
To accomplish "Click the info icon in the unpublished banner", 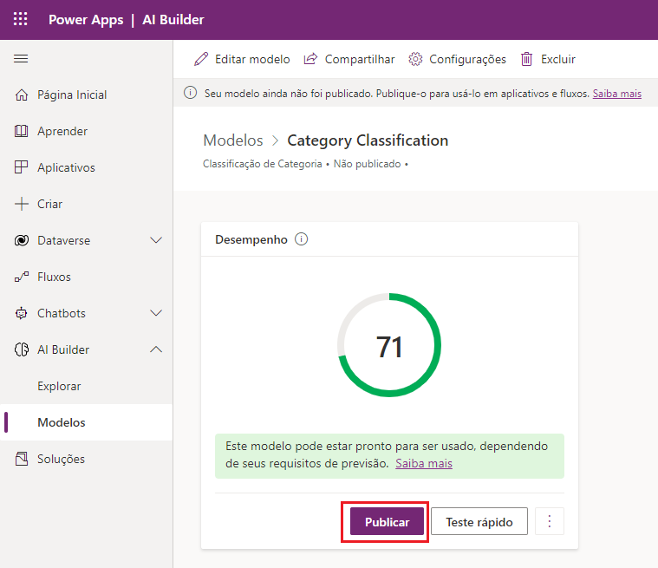I will pos(190,93).
